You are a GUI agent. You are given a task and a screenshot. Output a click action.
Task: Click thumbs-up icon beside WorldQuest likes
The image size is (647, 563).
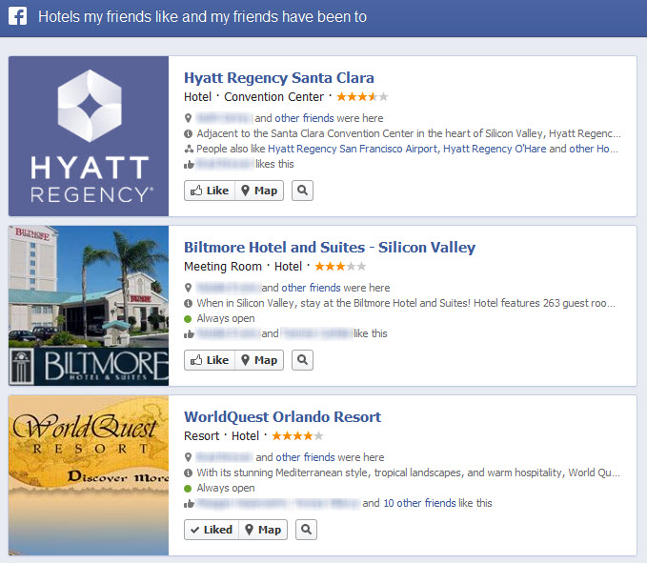[x=189, y=504]
